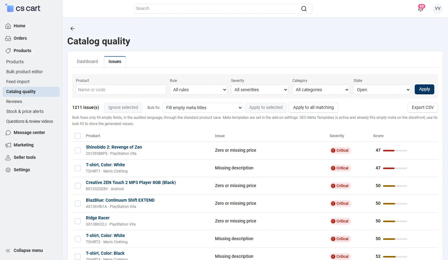Click the Message center chat bubble icon

click(x=8, y=133)
